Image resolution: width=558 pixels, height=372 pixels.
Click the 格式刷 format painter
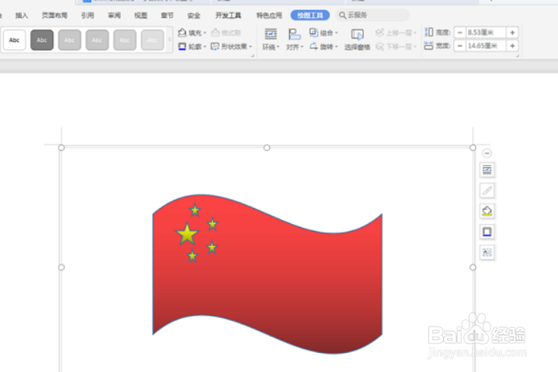coord(226,33)
